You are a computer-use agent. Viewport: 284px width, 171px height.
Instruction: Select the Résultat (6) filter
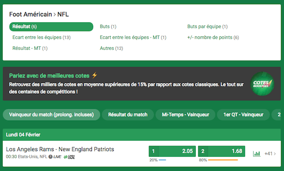[x=51, y=27]
